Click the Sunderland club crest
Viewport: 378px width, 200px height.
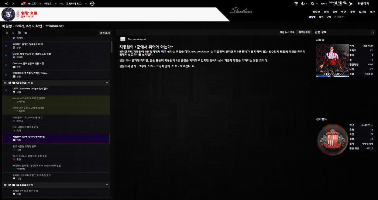[333, 139]
